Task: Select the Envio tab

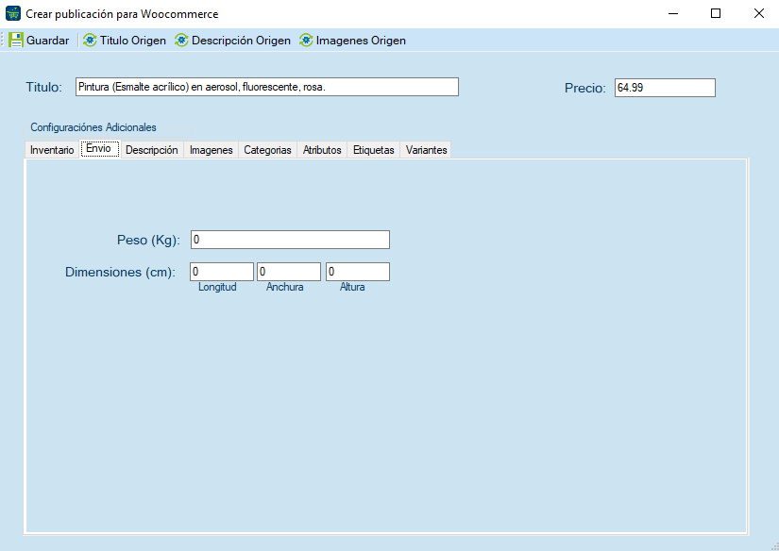Action: pos(100,148)
